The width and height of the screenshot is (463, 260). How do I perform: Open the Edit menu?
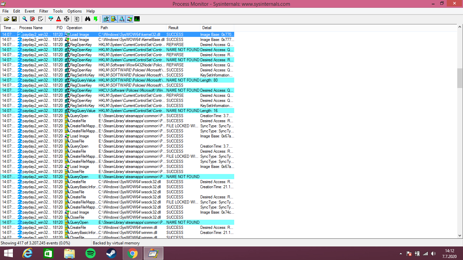(17, 11)
